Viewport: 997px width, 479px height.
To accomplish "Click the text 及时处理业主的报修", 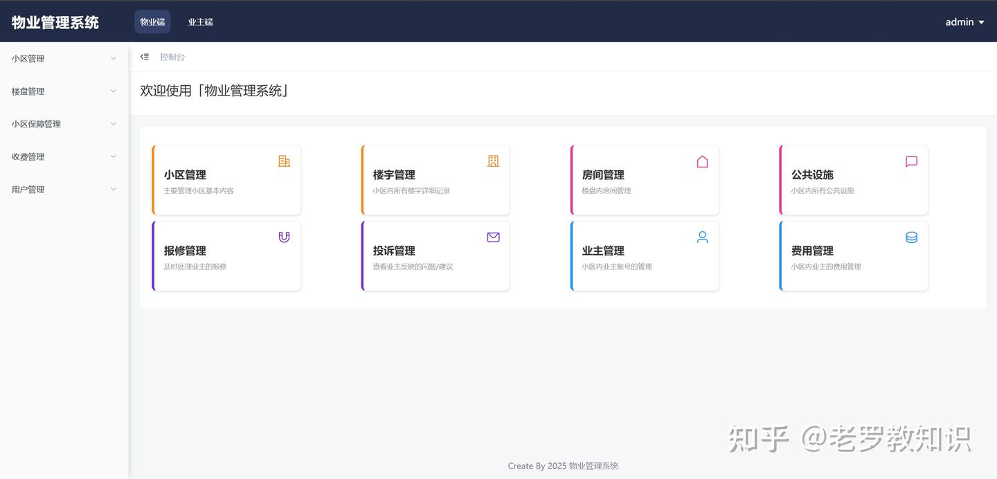I will 195,266.
